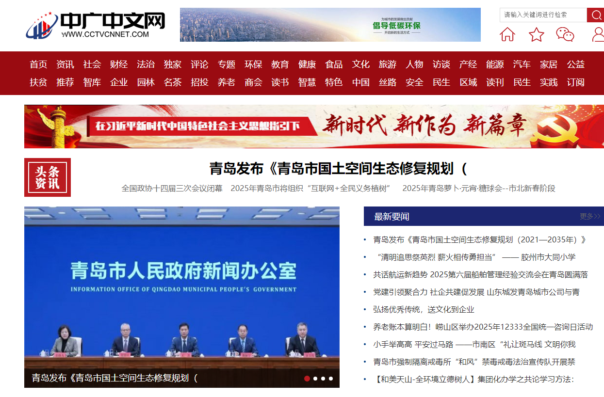Click the 头条资讯 headline badge
The width and height of the screenshot is (604, 397).
47,177
